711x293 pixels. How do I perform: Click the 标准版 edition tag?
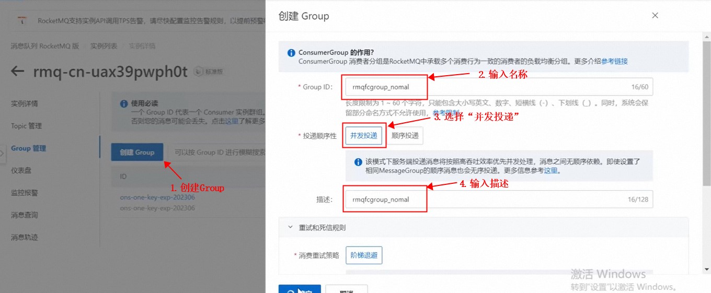click(x=209, y=72)
